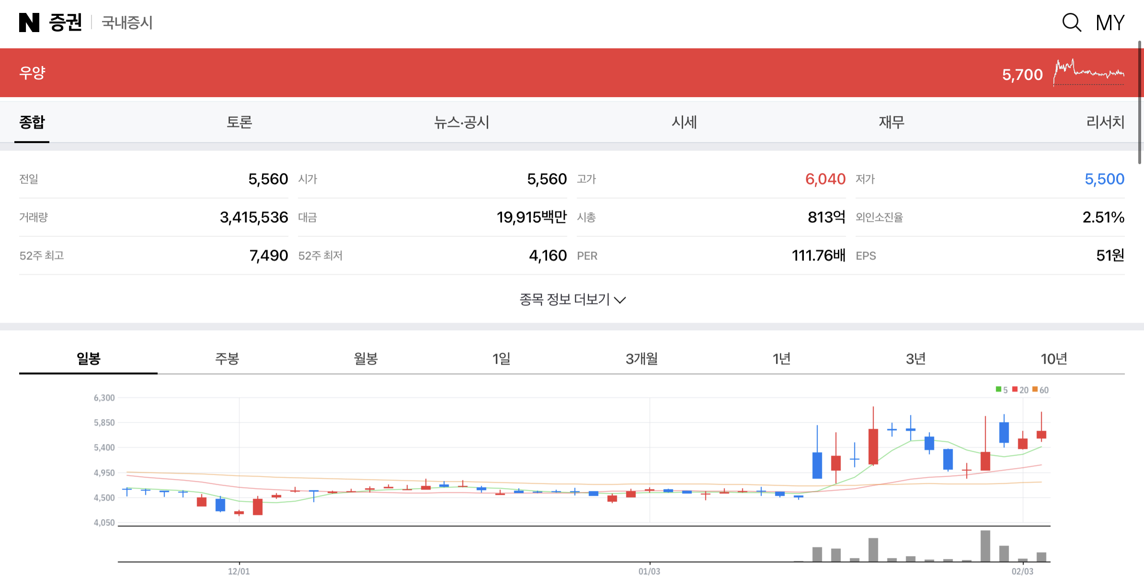
Task: Click the tallest volume bar in chart
Action: coord(985,546)
